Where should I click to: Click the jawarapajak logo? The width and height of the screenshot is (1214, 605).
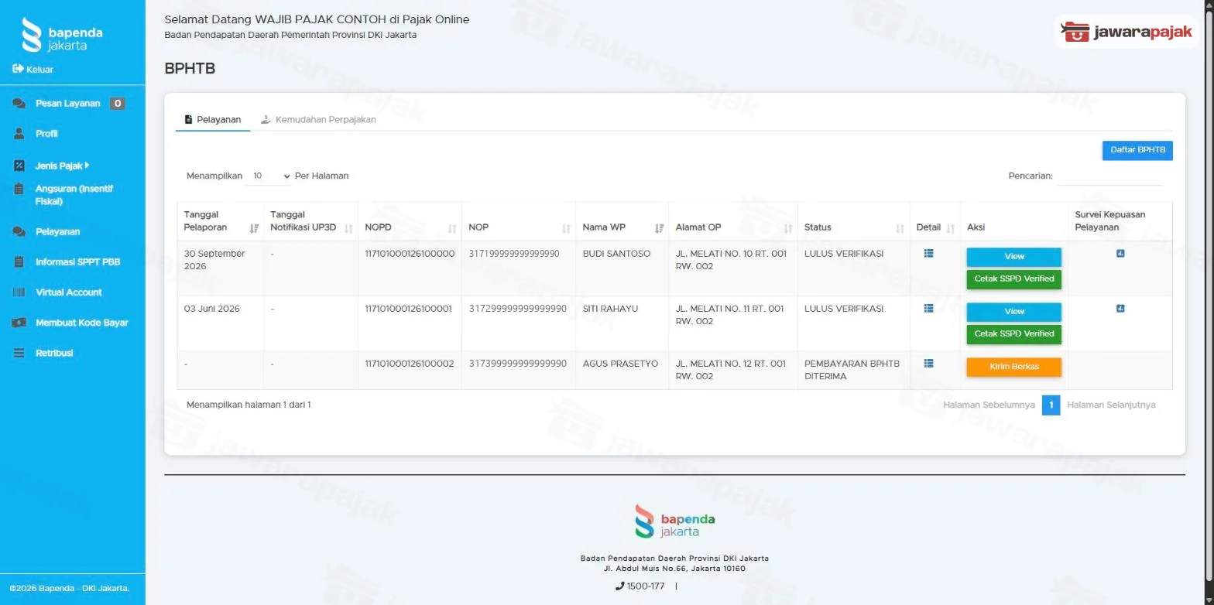pos(1127,32)
